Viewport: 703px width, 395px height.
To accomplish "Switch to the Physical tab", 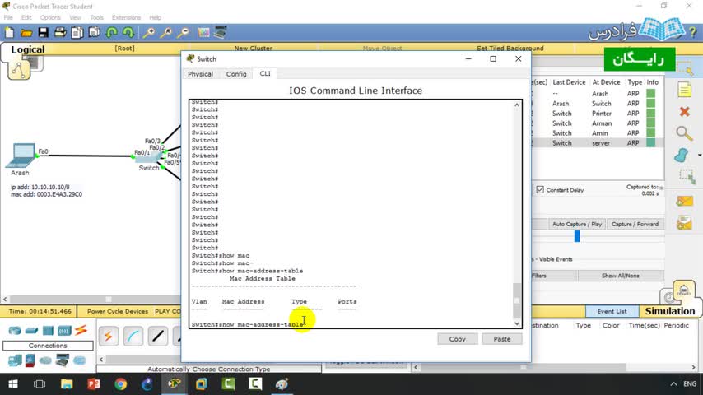I will (200, 74).
